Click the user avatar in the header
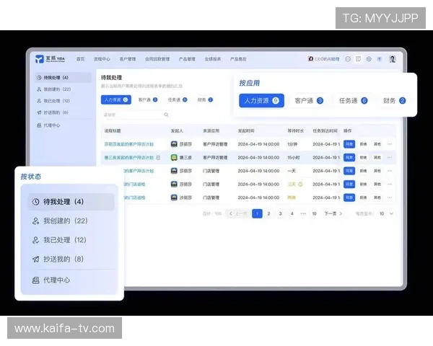433x346 pixels. [393, 59]
